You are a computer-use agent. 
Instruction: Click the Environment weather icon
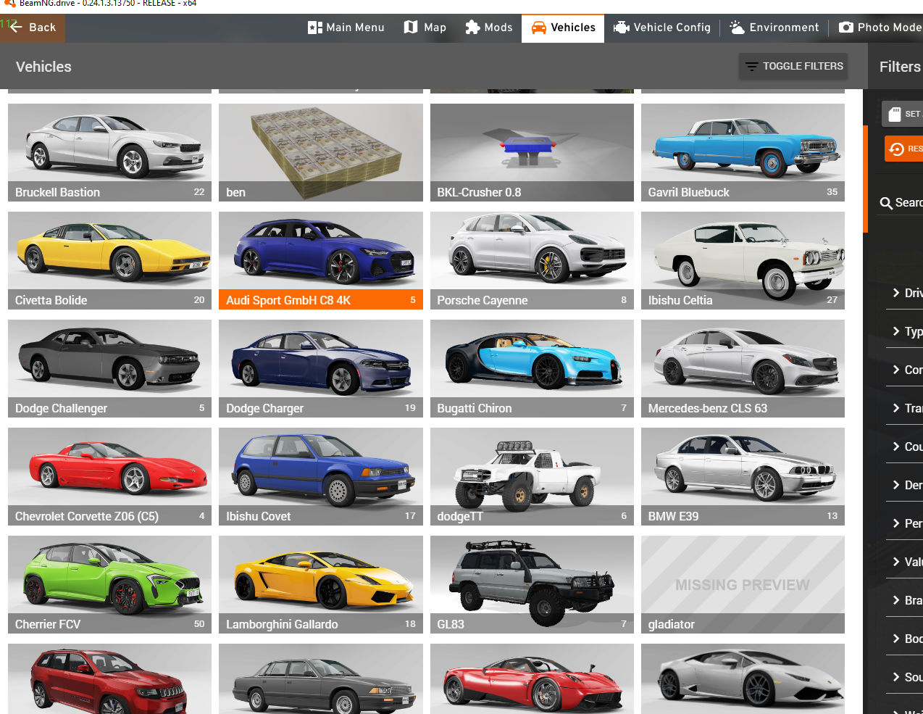coord(737,28)
